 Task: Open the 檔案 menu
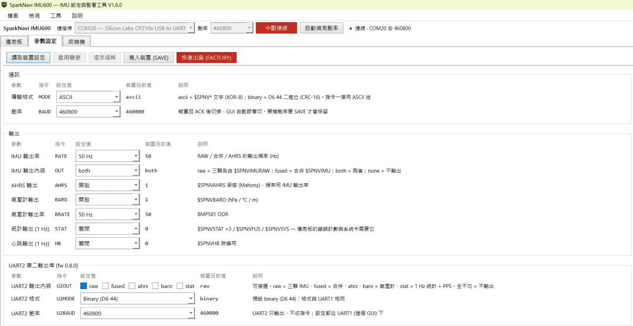[13, 16]
